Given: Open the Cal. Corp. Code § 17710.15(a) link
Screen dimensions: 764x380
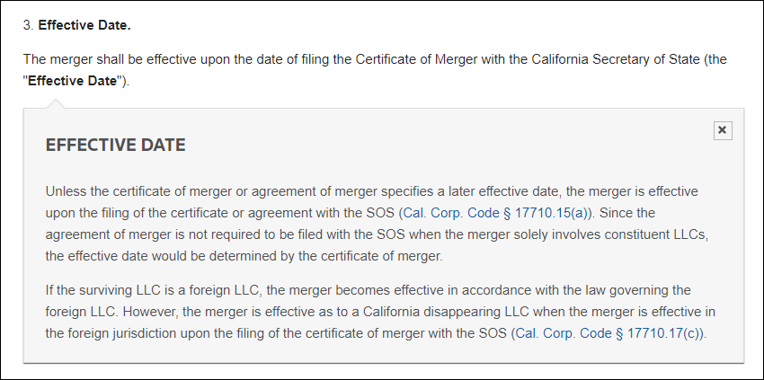Looking at the screenshot, I should (x=497, y=213).
